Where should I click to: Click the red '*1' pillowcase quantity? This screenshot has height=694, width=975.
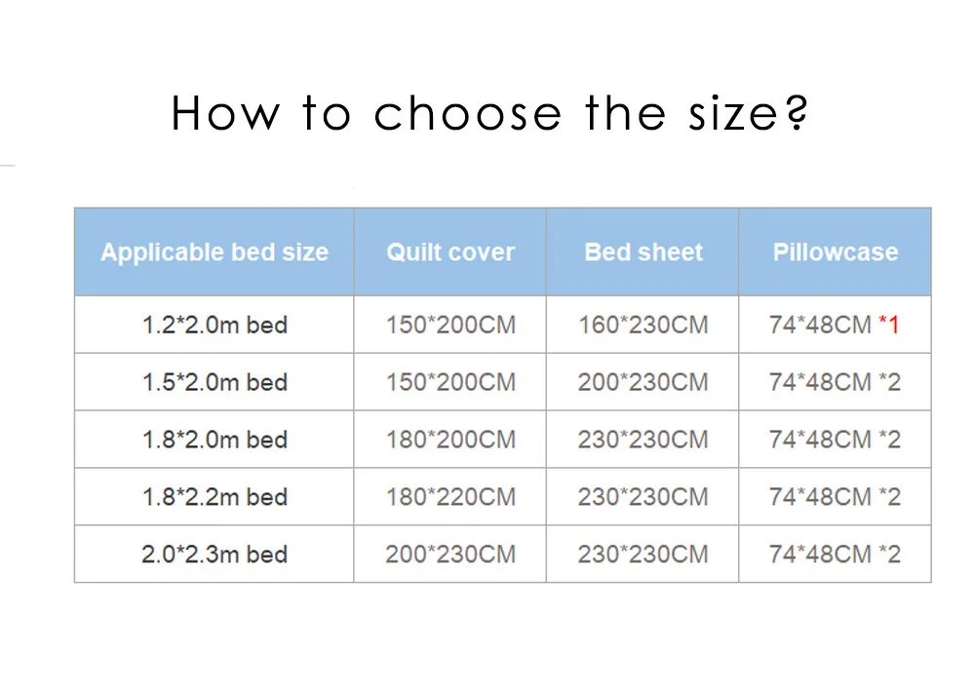889,325
